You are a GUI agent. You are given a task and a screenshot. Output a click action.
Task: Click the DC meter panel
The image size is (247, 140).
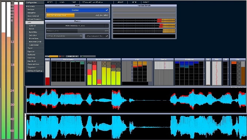pyautogui.click(x=47, y=72)
